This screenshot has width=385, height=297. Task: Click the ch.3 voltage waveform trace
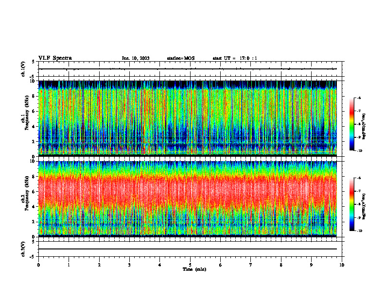[188, 249]
